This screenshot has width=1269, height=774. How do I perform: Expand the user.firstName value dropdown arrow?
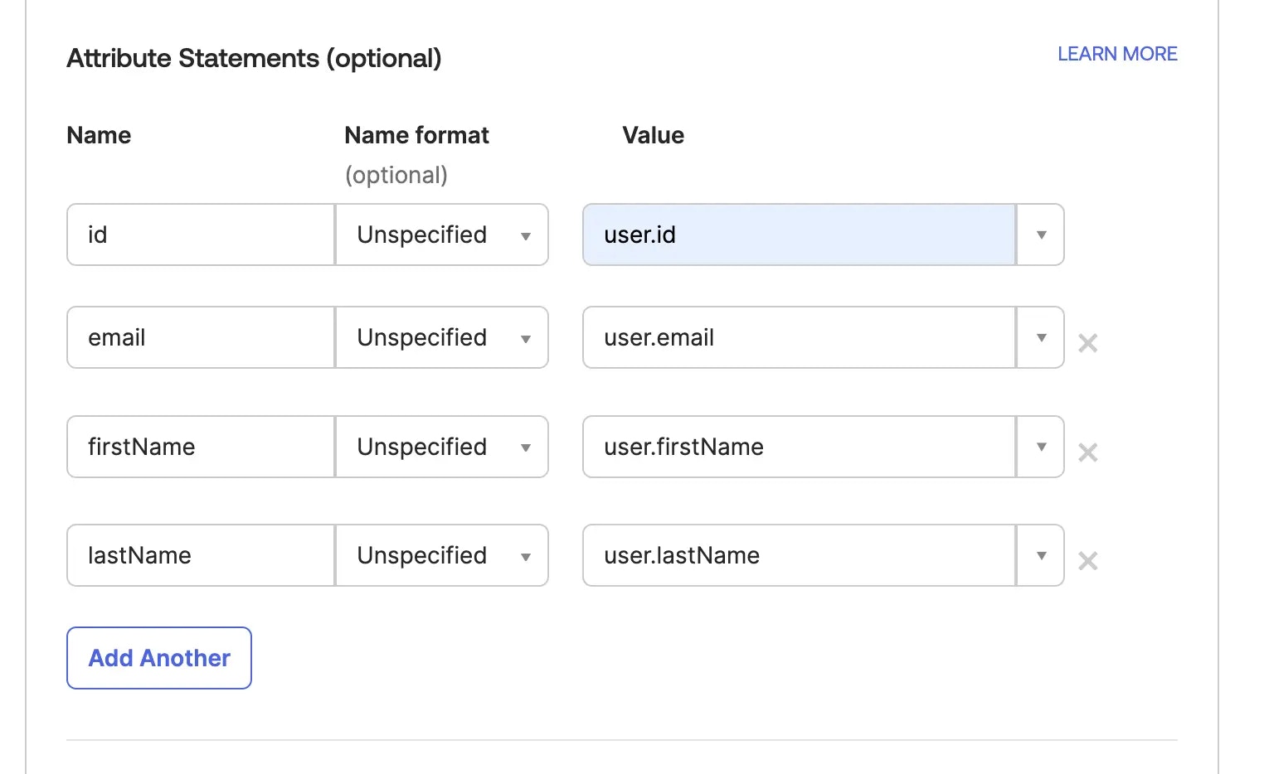(1041, 447)
